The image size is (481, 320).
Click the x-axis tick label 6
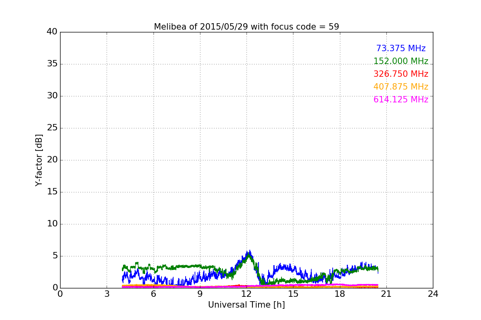click(154, 294)
